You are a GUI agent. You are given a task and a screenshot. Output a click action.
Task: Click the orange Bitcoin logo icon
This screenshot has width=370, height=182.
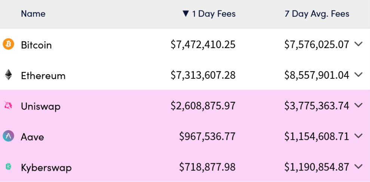(9, 44)
